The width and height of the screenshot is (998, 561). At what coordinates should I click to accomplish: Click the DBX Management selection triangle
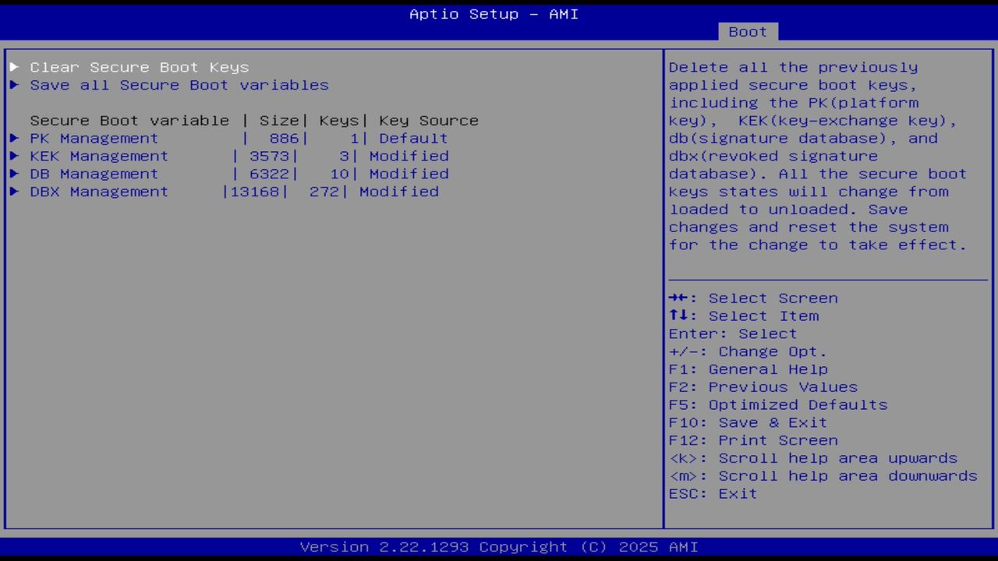[14, 192]
